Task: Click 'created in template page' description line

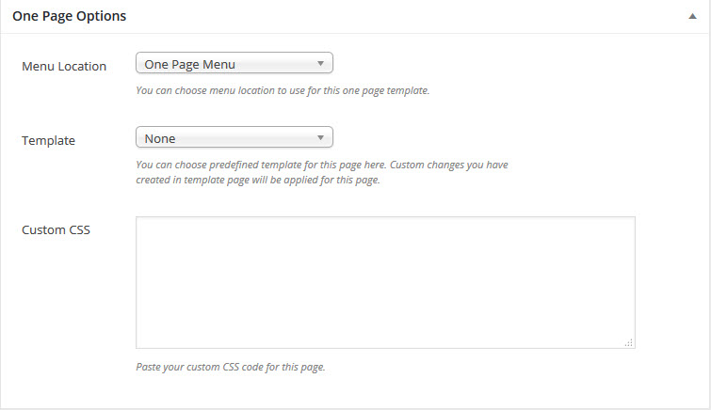Action: point(257,180)
